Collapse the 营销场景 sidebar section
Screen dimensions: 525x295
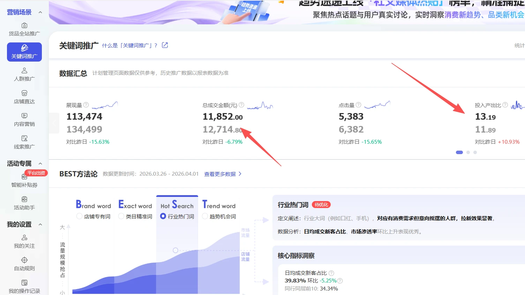(40, 11)
